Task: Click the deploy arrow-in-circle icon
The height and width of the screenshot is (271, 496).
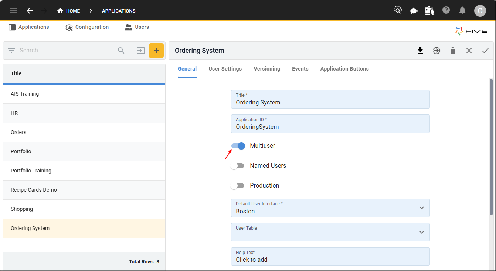Action: 436,51
